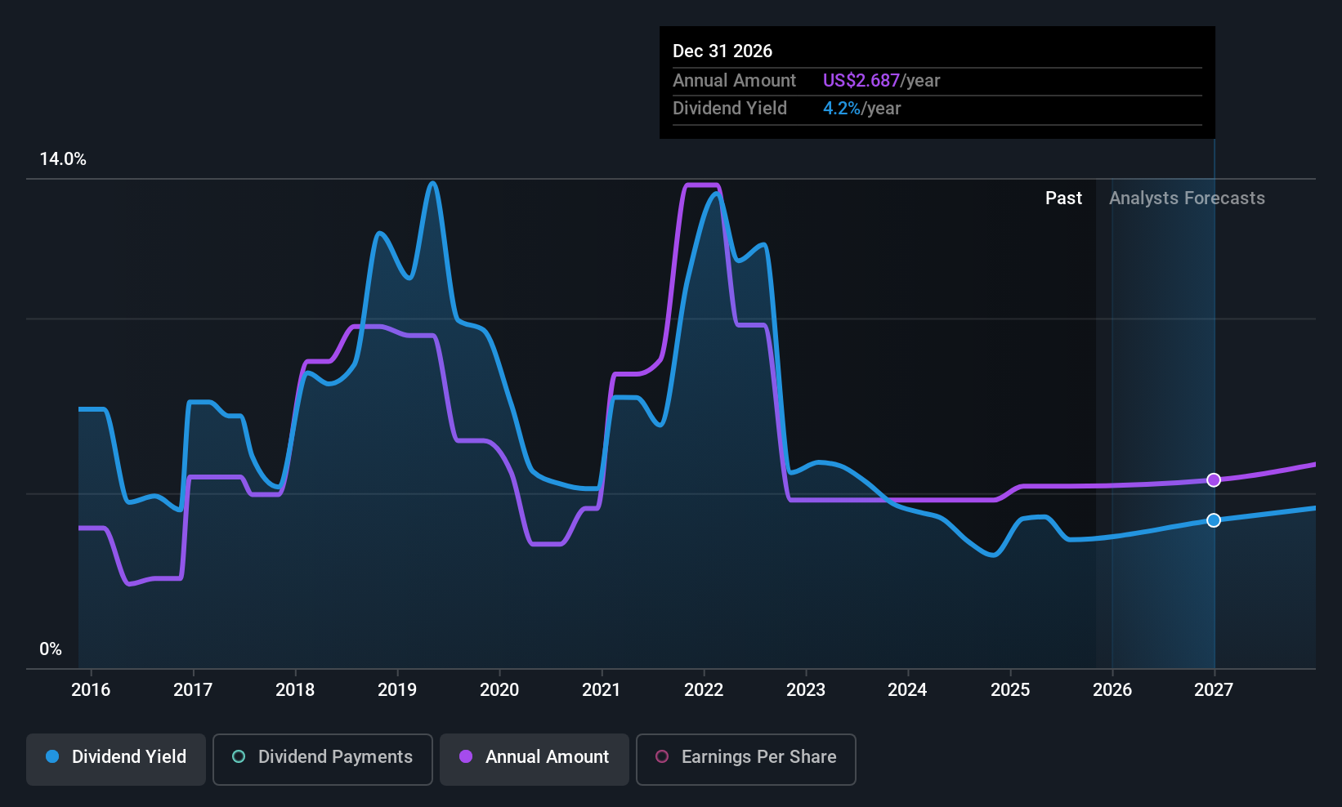Click the Dec 31 2026 tooltip header

[x=722, y=51]
